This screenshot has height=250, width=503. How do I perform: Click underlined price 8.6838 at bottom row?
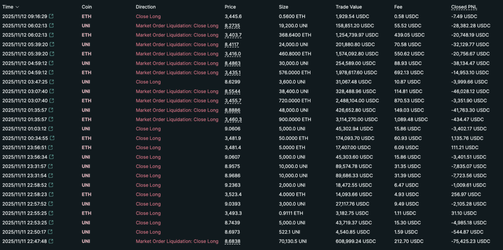point(233,241)
